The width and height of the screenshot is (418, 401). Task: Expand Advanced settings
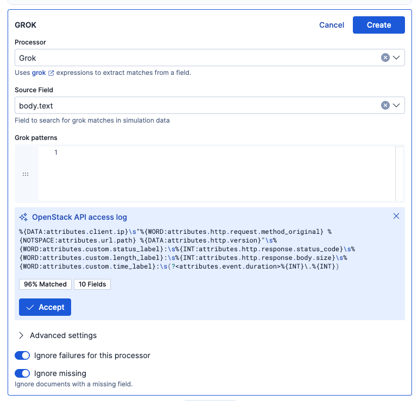(58, 335)
